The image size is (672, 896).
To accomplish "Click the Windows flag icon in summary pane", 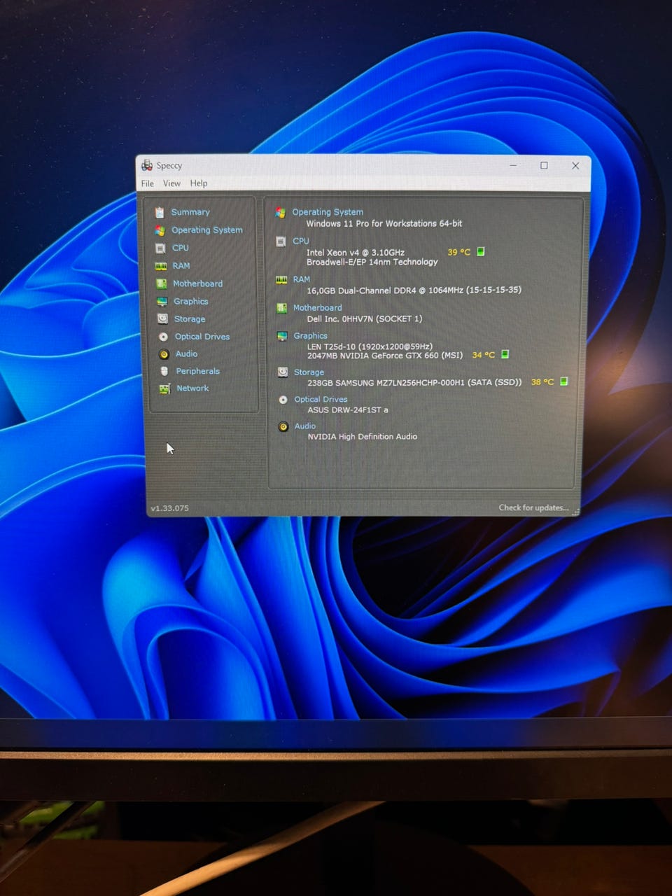I will pyautogui.click(x=281, y=213).
